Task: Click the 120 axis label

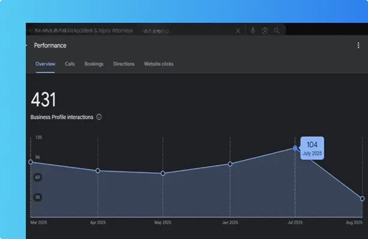Action: [x=38, y=138]
